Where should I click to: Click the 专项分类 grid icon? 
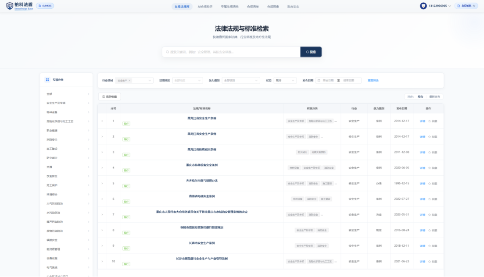pos(47,80)
